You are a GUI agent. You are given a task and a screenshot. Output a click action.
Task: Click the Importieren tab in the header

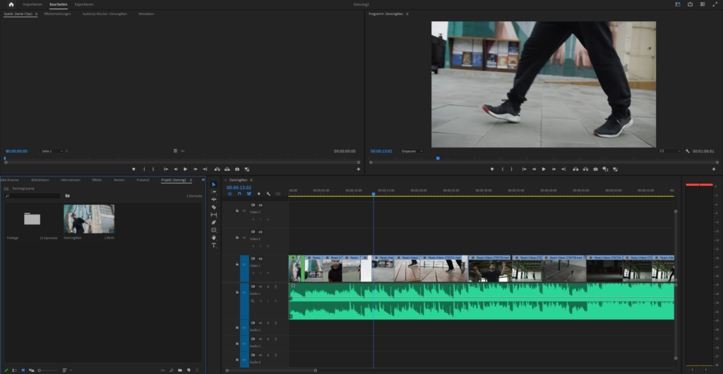pos(32,4)
